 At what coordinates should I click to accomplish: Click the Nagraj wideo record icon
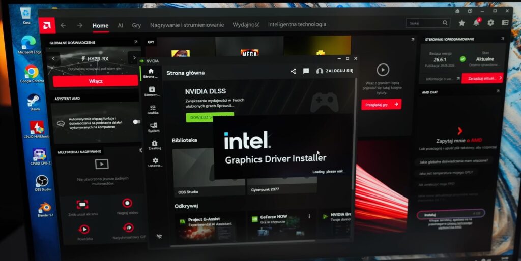127,203
